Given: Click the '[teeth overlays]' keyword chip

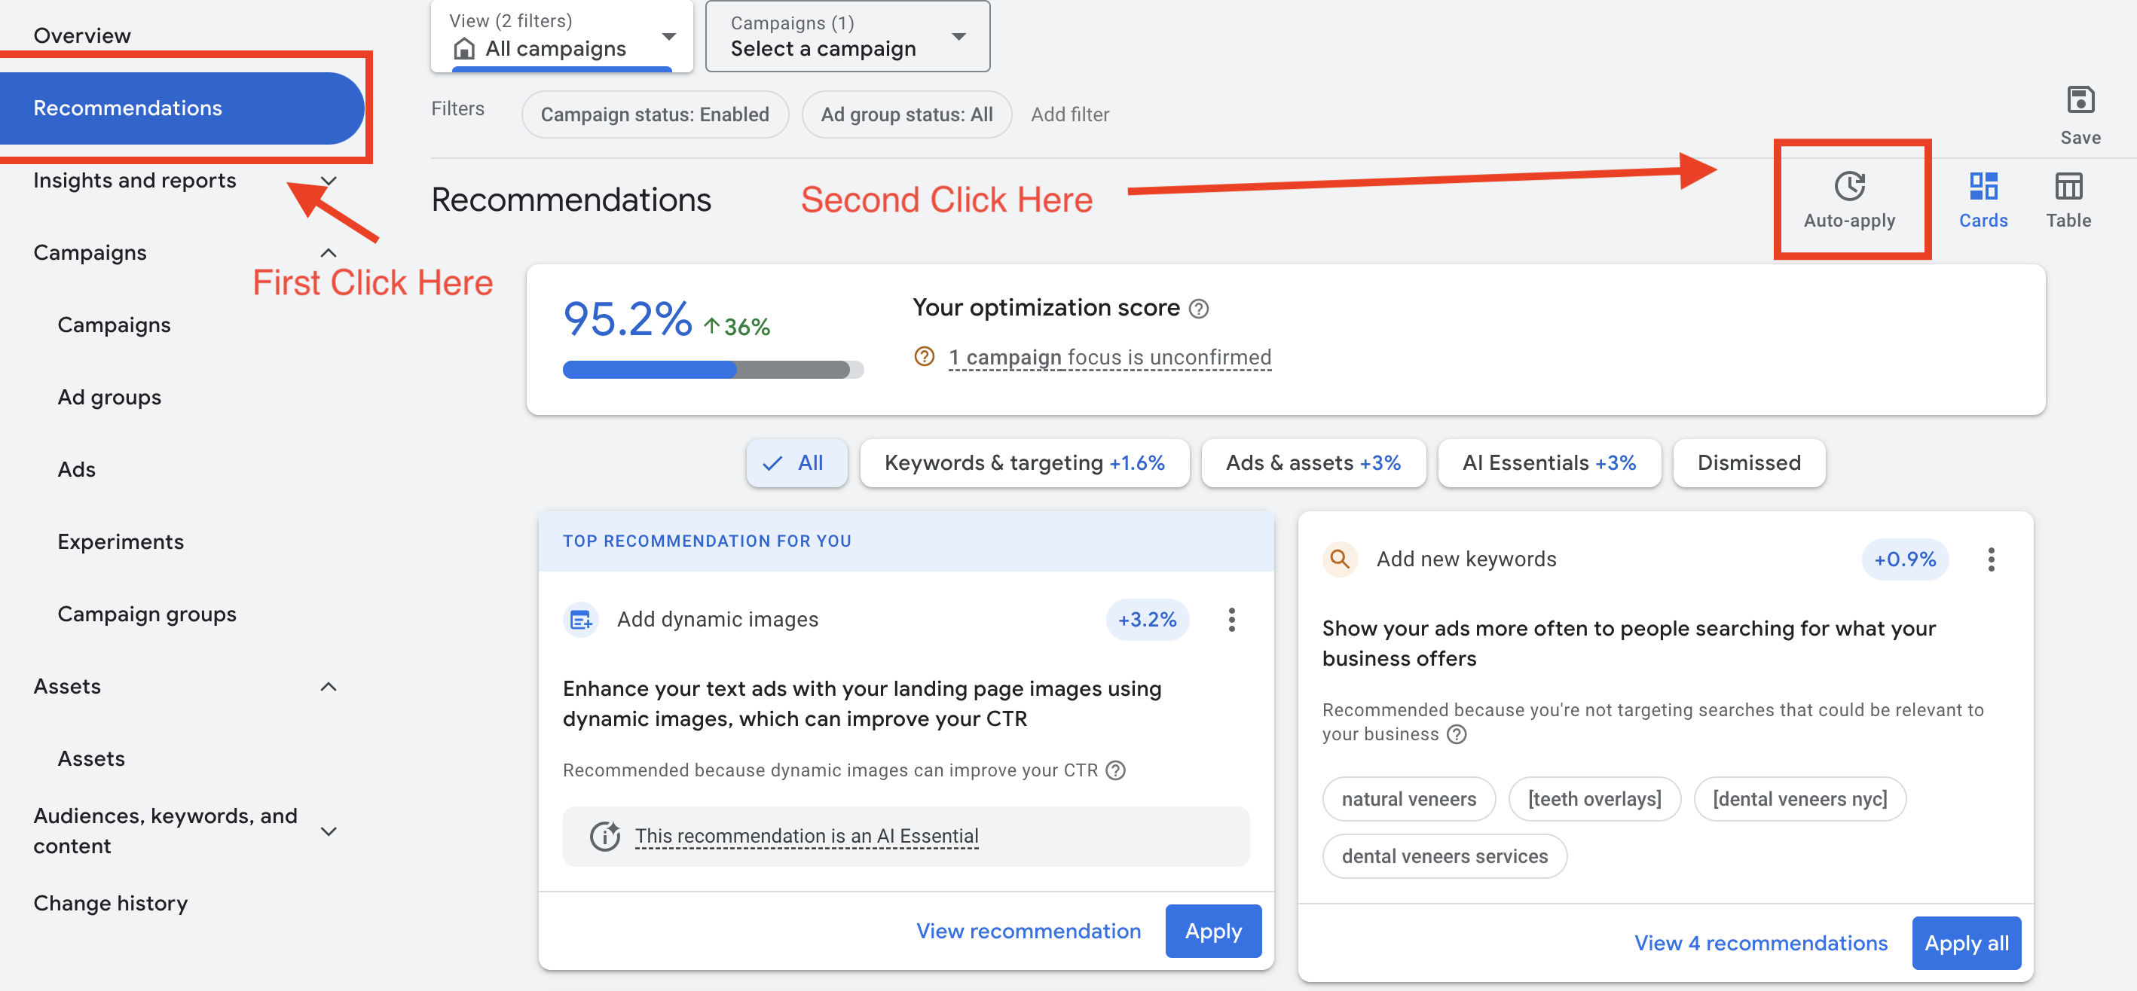Looking at the screenshot, I should point(1594,800).
